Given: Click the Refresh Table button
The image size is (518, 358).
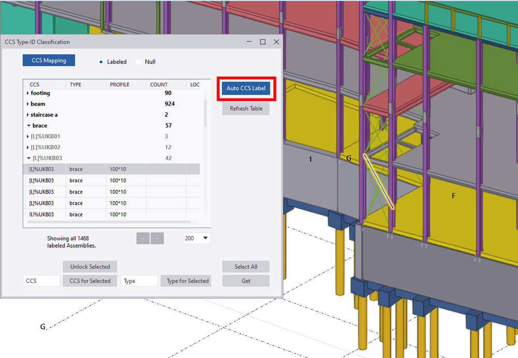Looking at the screenshot, I should 246,108.
